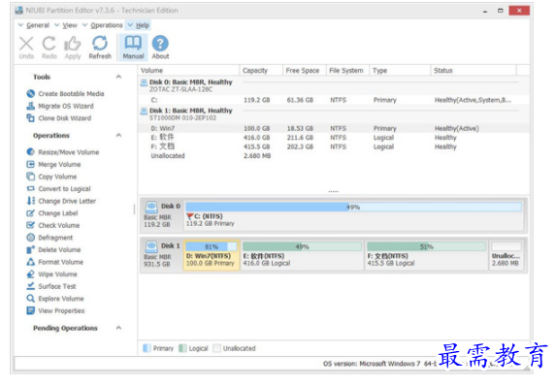
Task: Sort by Type column header
Action: click(400, 71)
